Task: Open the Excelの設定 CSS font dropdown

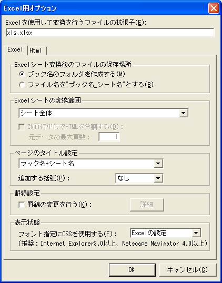Action: point(166,233)
